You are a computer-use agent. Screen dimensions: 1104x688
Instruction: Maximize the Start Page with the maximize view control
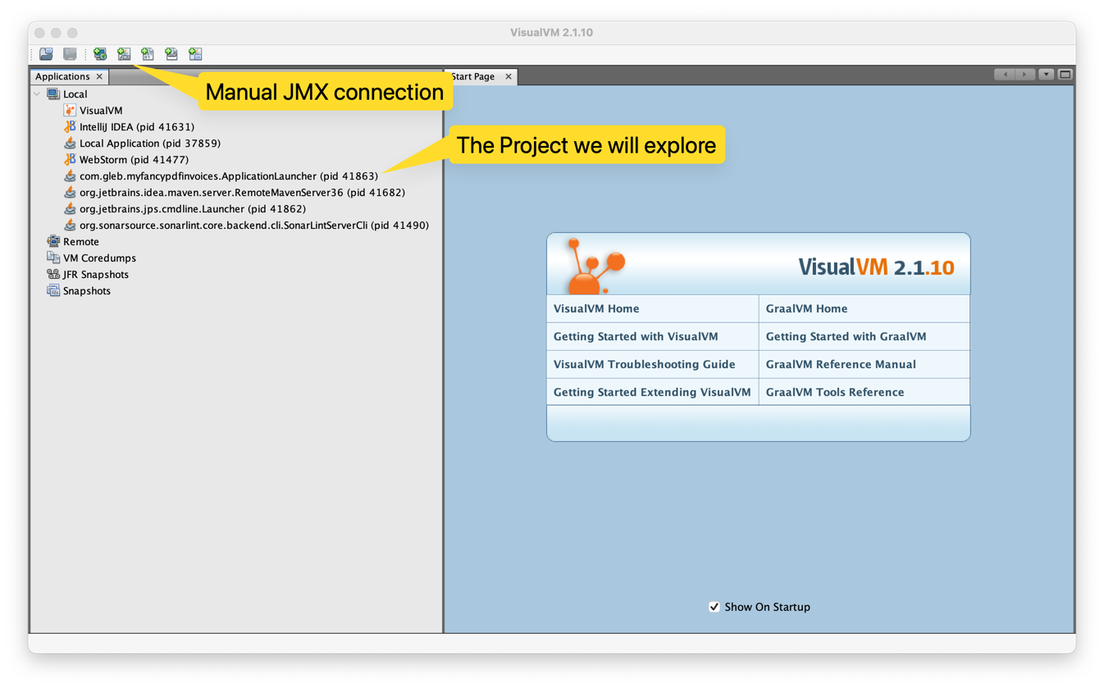pyautogui.click(x=1064, y=74)
